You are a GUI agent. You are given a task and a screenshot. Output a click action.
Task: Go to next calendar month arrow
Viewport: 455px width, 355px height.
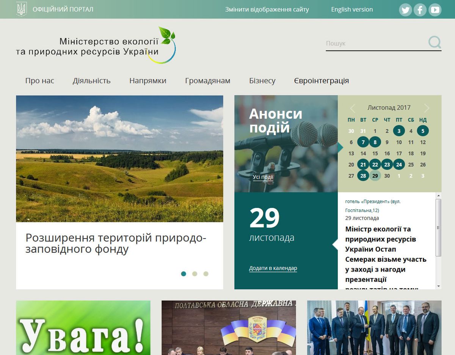[427, 108]
